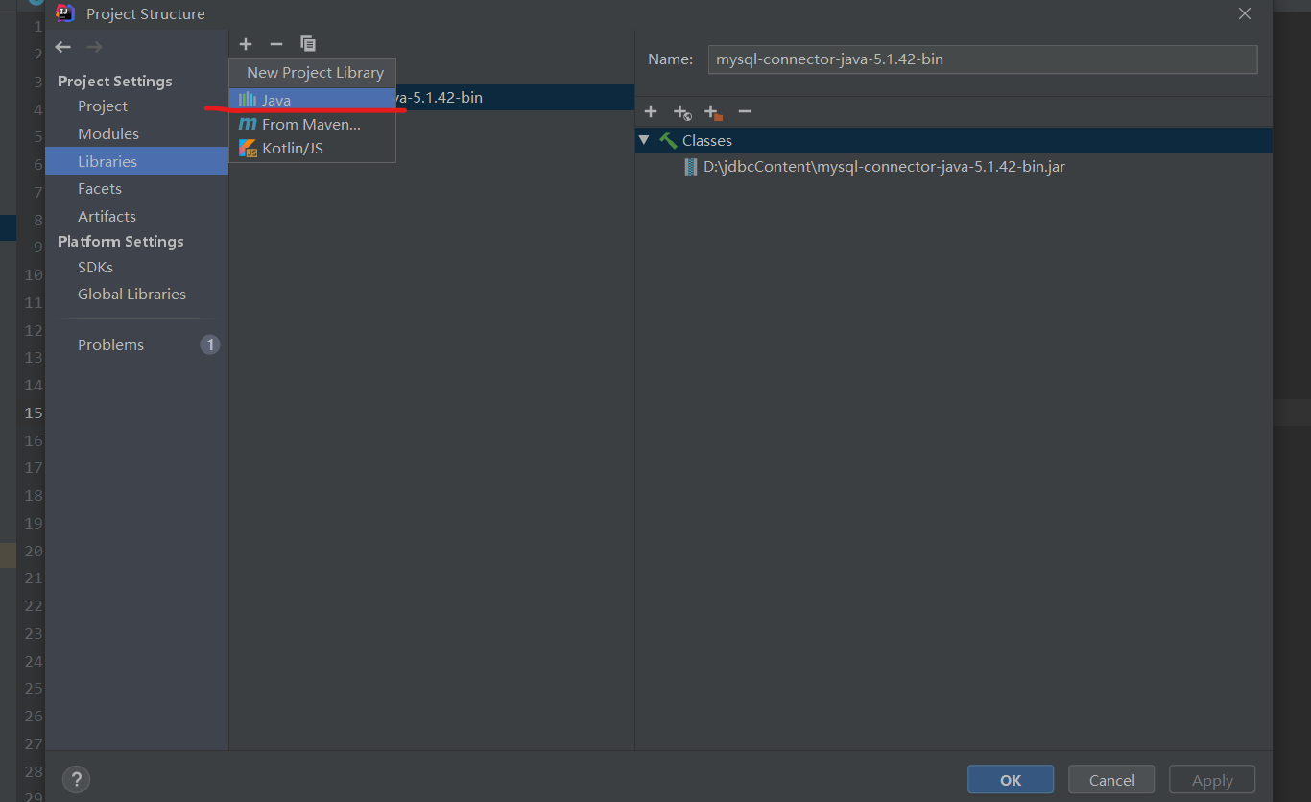Select the mysql-connector jar path entry

(884, 167)
